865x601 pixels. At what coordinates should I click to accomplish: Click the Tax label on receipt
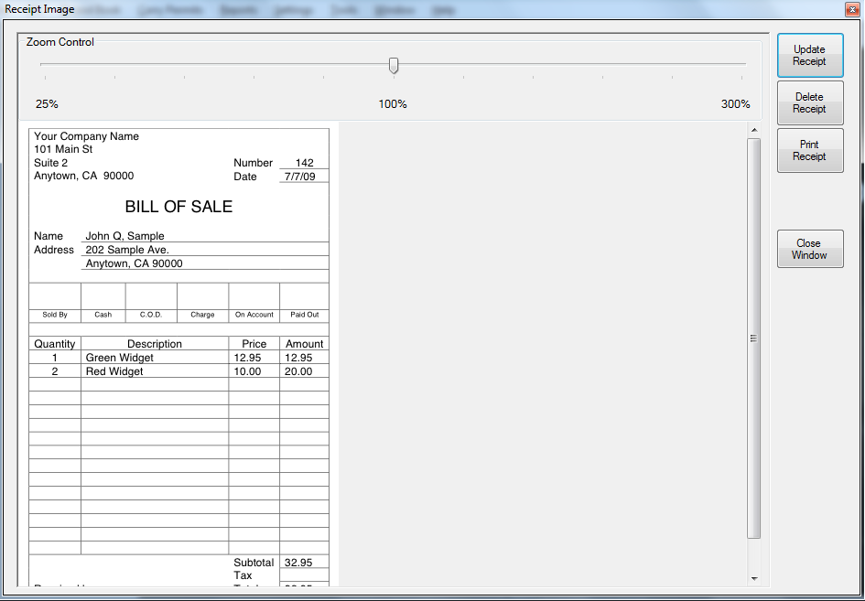243,575
